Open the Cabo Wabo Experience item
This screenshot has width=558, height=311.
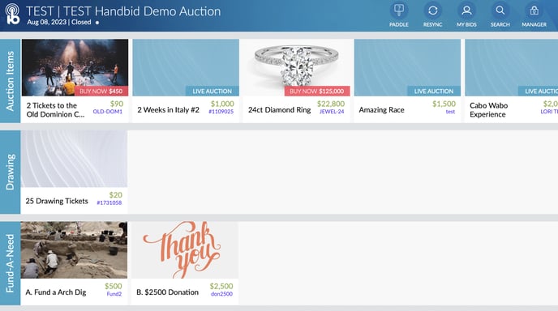[512, 81]
